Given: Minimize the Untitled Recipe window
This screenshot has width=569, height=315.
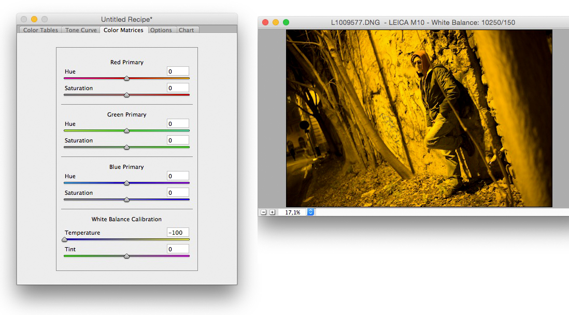Looking at the screenshot, I should (34, 19).
